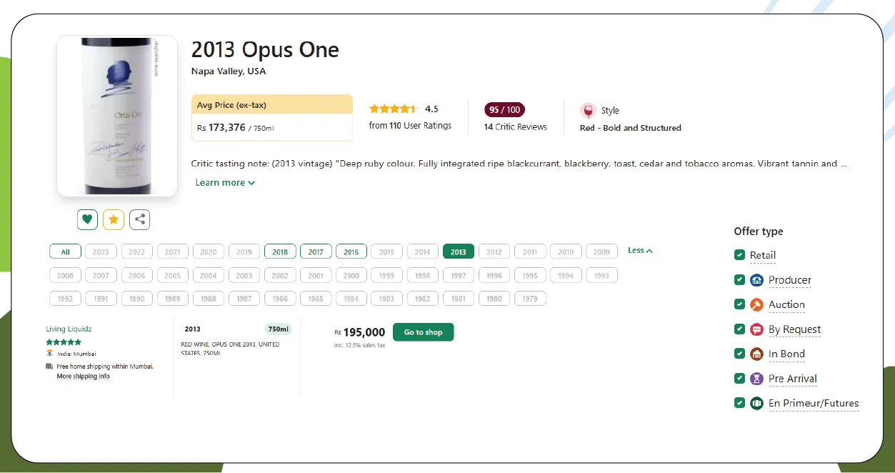Click the delivery truck shipping icon

(x=49, y=367)
